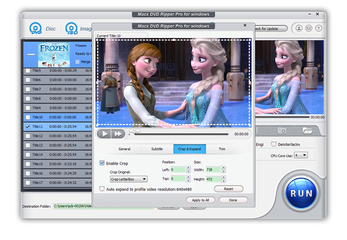Select the Title13 row
Image resolution: width=347 pixels, height=240 pixels.
(x=58, y=145)
